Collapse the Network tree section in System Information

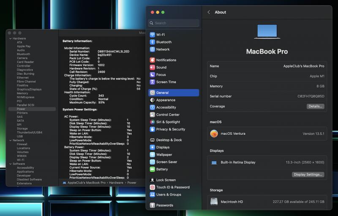click(x=10, y=140)
